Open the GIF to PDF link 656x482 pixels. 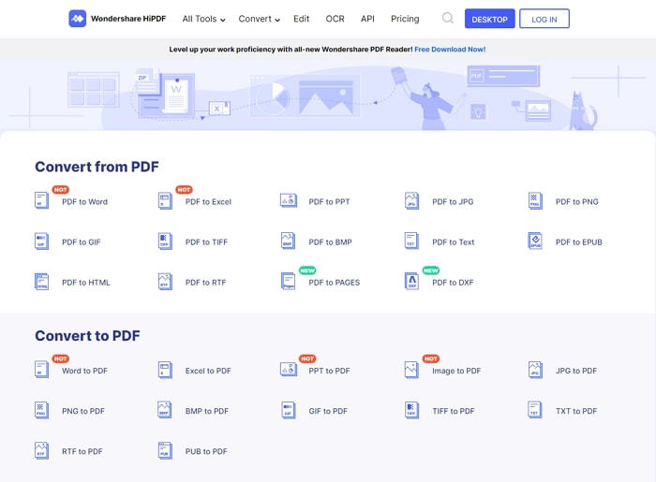click(x=328, y=412)
